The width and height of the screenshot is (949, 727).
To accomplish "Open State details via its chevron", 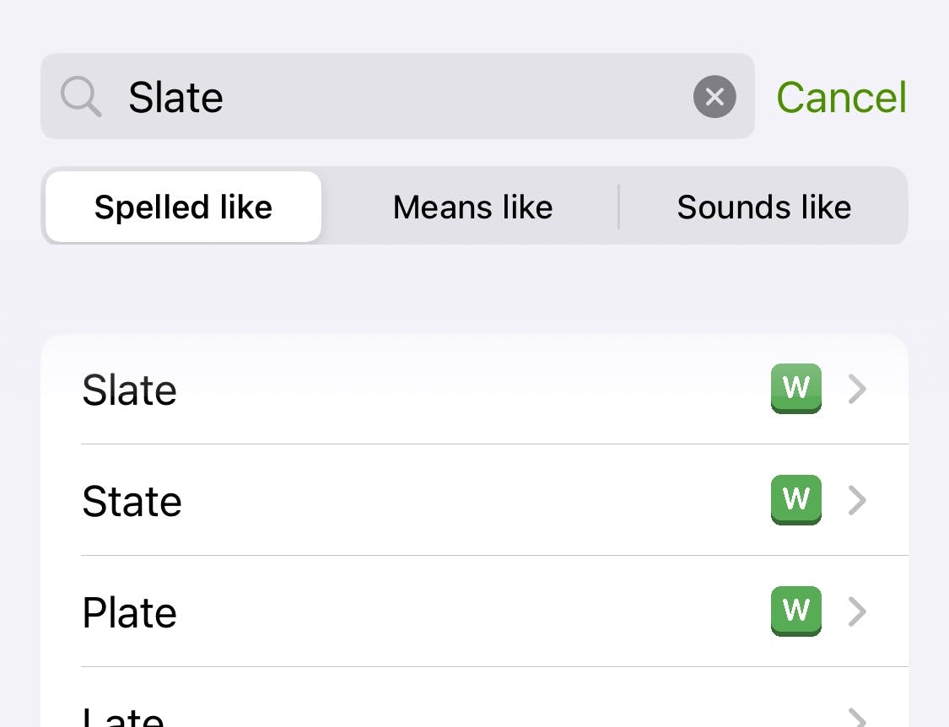I will [857, 500].
